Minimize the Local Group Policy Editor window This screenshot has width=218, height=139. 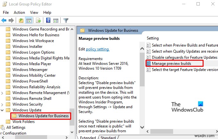184,4
